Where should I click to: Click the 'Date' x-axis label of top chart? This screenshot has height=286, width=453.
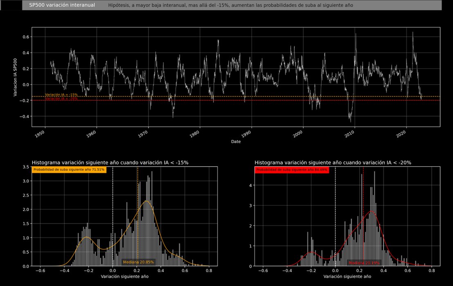(236, 142)
